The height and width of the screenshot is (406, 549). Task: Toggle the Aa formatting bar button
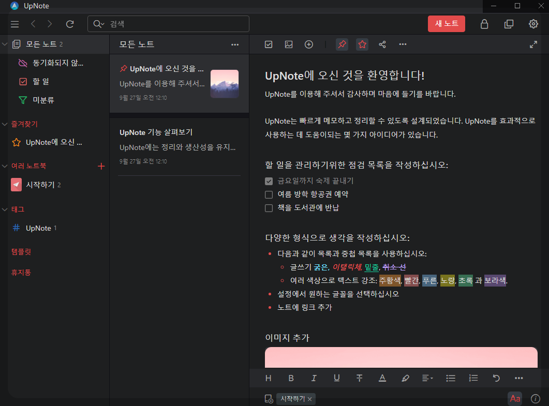coord(515,399)
